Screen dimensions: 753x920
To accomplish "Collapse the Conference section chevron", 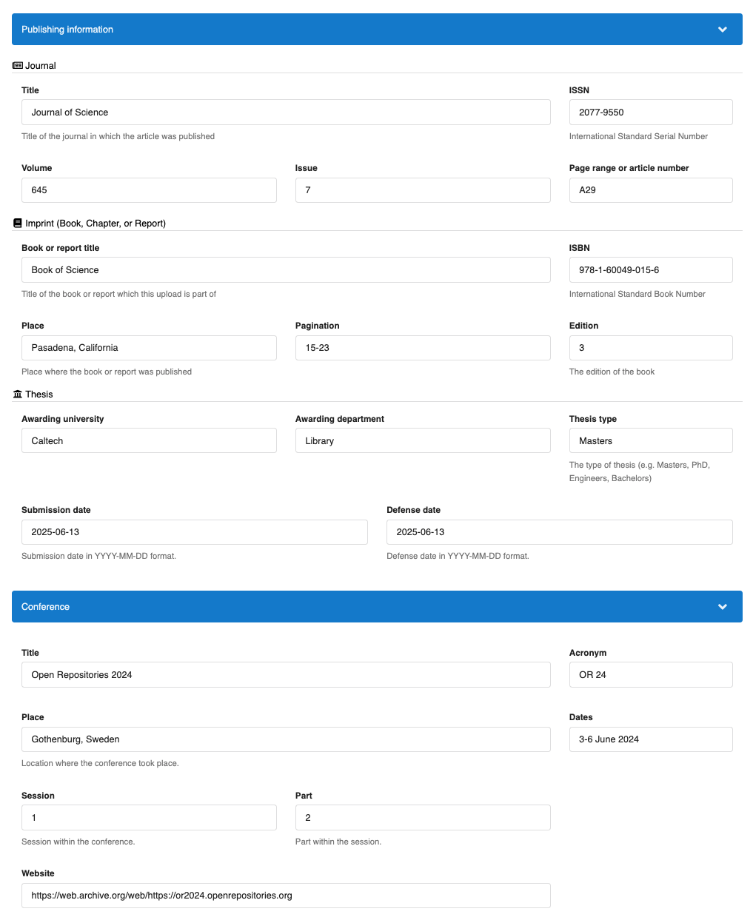I will click(x=722, y=607).
